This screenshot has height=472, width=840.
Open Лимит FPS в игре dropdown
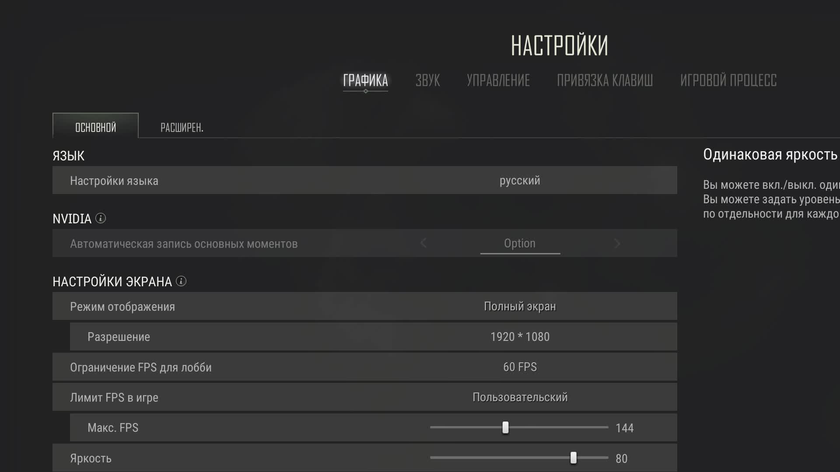click(x=520, y=397)
